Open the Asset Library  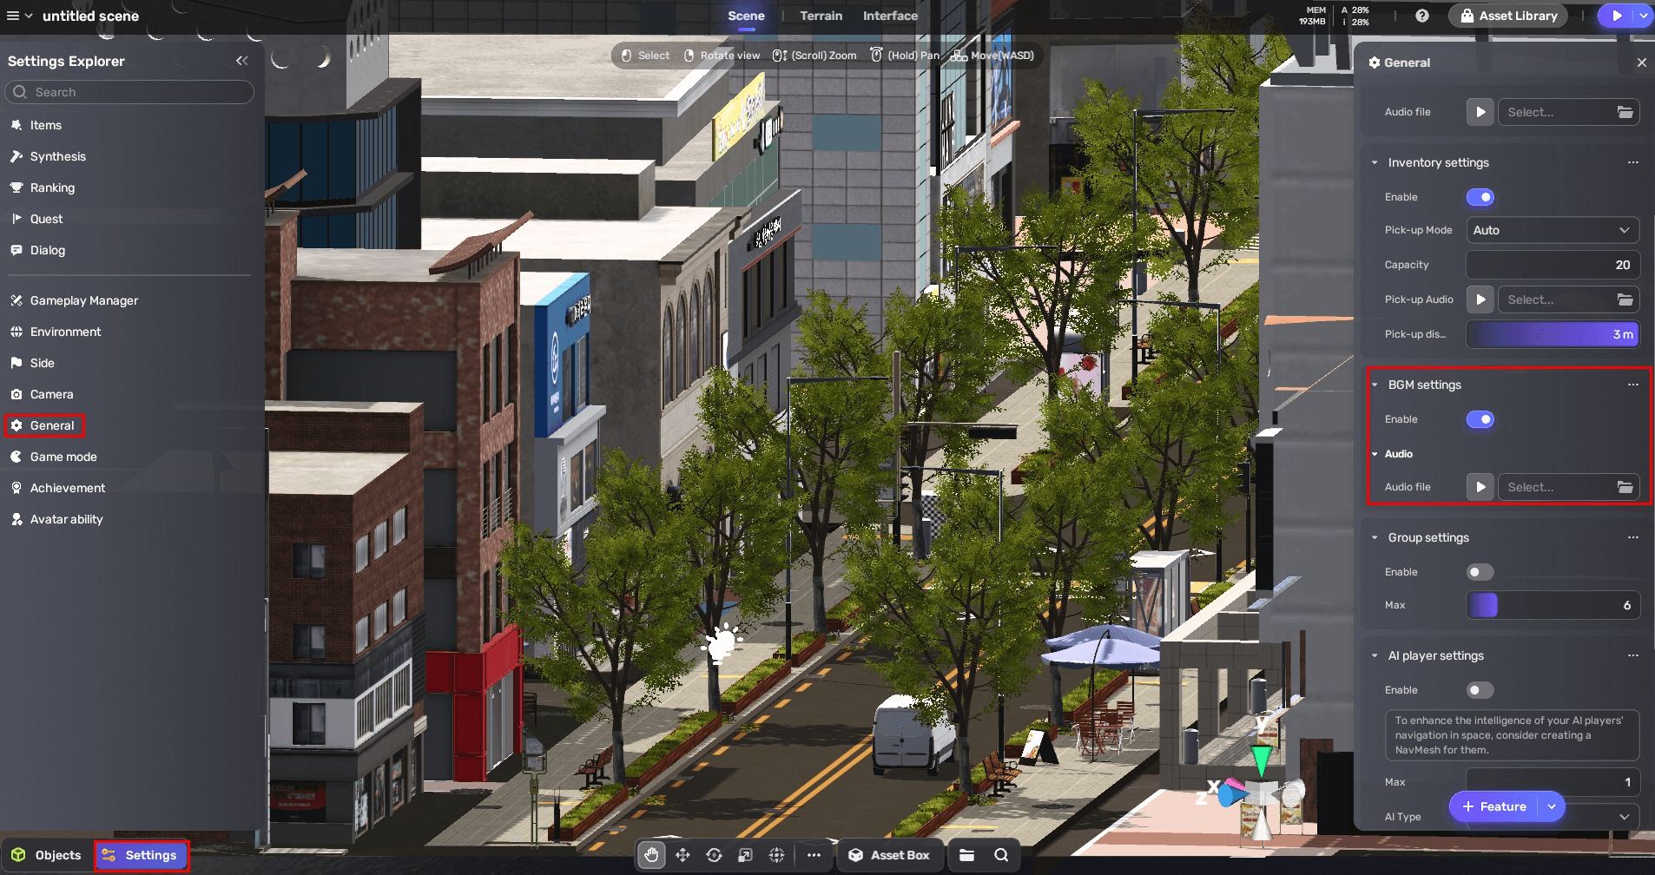[x=1508, y=16]
